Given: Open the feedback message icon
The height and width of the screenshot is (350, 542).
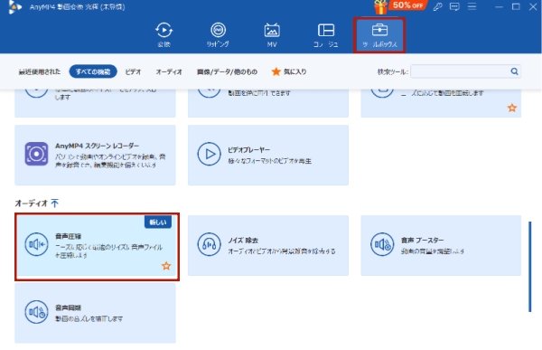Looking at the screenshot, I should click(x=454, y=6).
